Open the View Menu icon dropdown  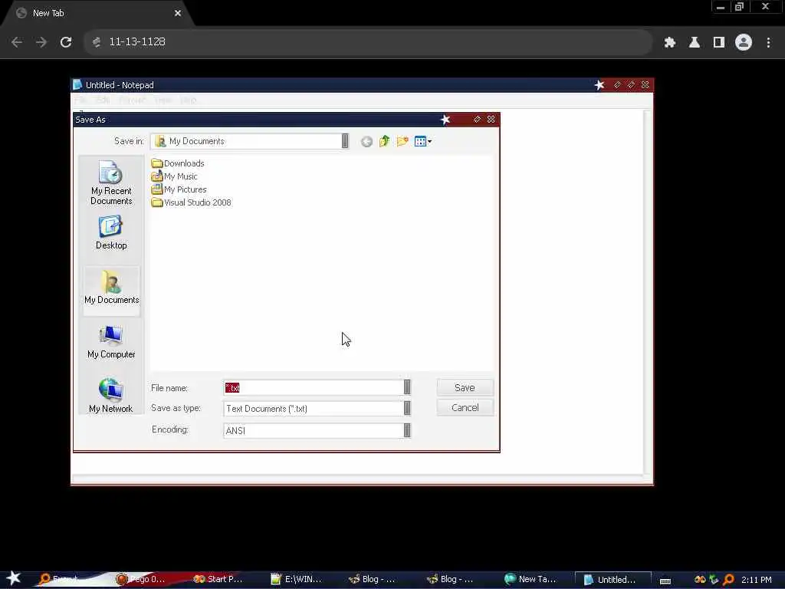(423, 141)
